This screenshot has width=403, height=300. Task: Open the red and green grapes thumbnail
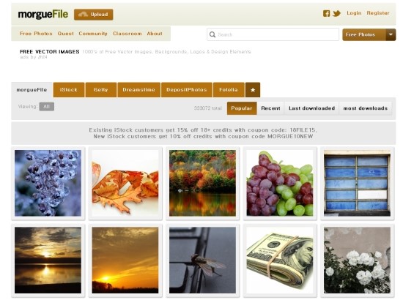pyautogui.click(x=280, y=183)
